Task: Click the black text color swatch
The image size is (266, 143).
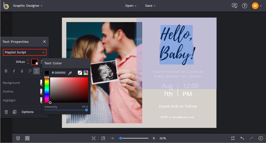Action: point(35,62)
